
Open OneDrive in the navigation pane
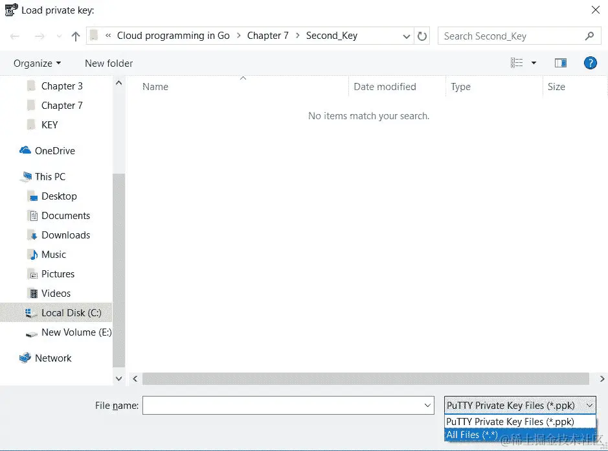pyautogui.click(x=54, y=150)
